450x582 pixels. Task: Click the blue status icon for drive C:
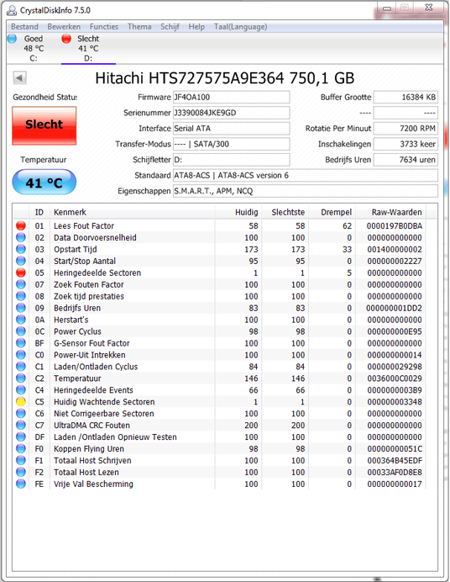pos(13,38)
